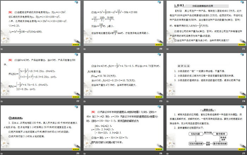Click the pen icon on slide 22

(x=77, y=93)
